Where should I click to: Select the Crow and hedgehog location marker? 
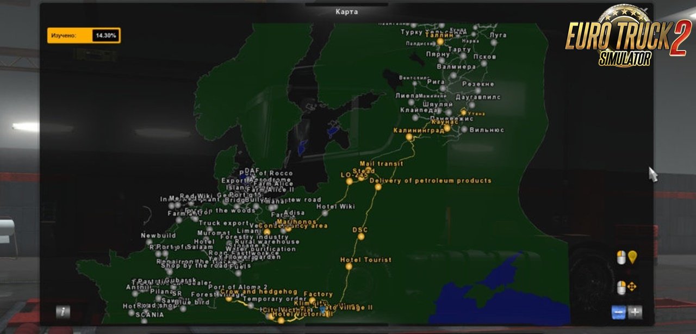click(x=229, y=299)
